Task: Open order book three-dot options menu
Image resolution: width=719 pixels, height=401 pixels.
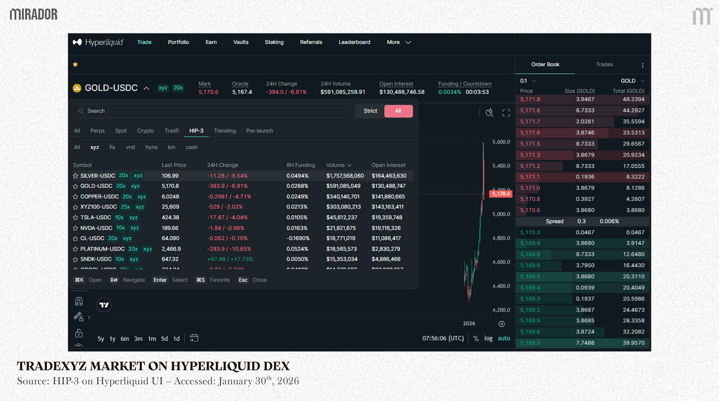Action: click(642, 65)
